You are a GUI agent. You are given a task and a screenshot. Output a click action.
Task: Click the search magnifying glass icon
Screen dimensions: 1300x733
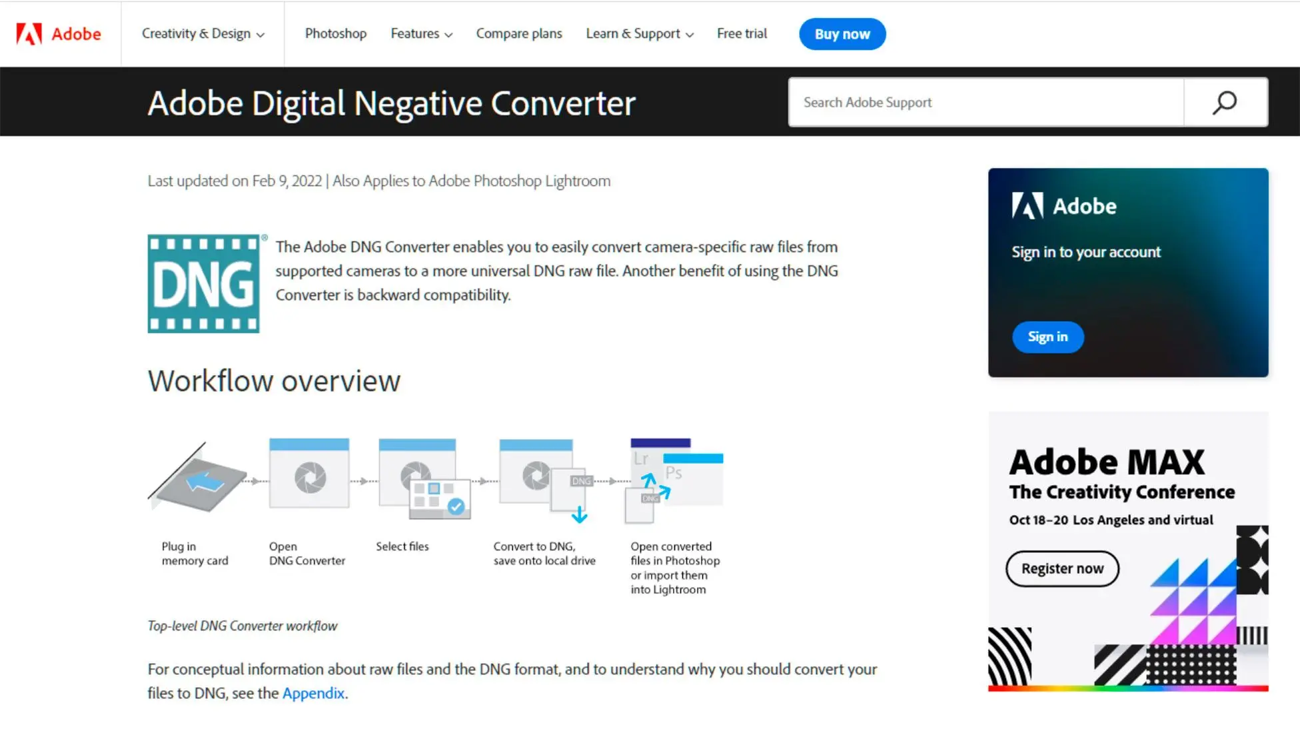1224,102
